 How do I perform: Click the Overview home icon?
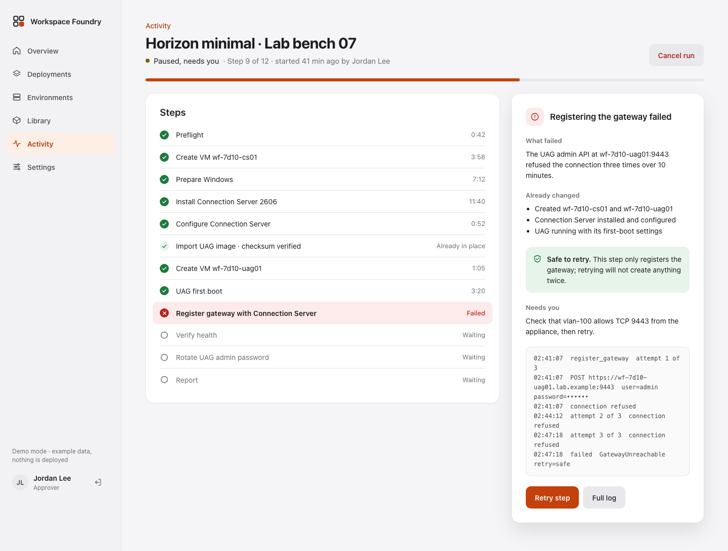tap(17, 51)
